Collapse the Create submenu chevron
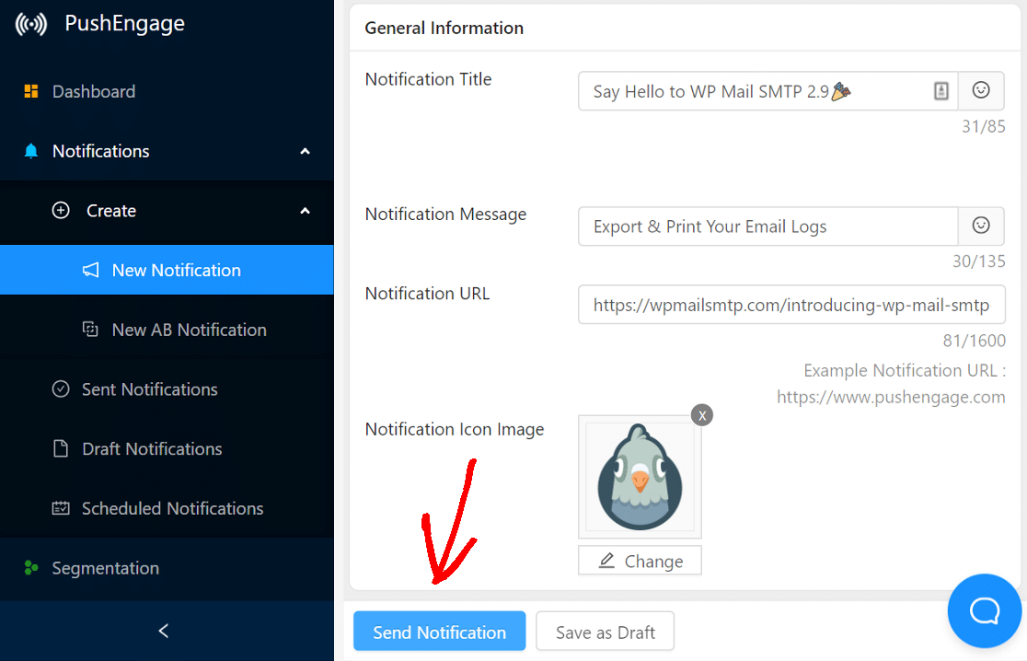 coord(306,211)
